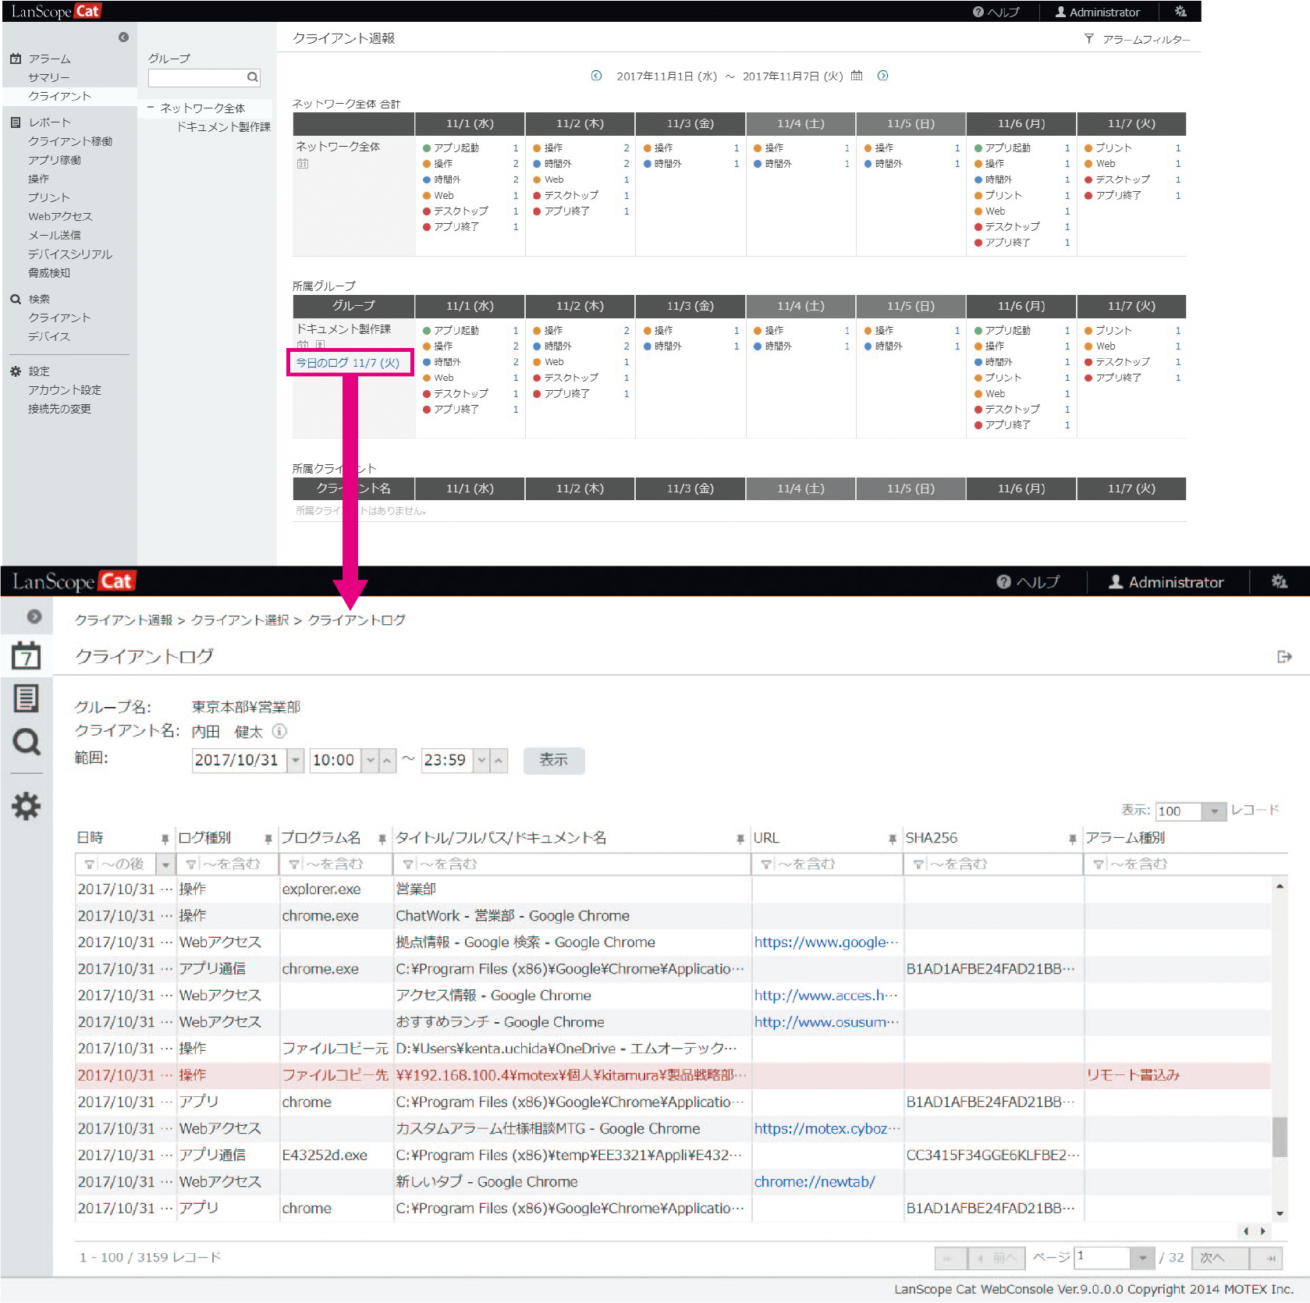Click the magnifier search icon in the lower sidebar
Image resolution: width=1310 pixels, height=1303 pixels.
pos(27,742)
